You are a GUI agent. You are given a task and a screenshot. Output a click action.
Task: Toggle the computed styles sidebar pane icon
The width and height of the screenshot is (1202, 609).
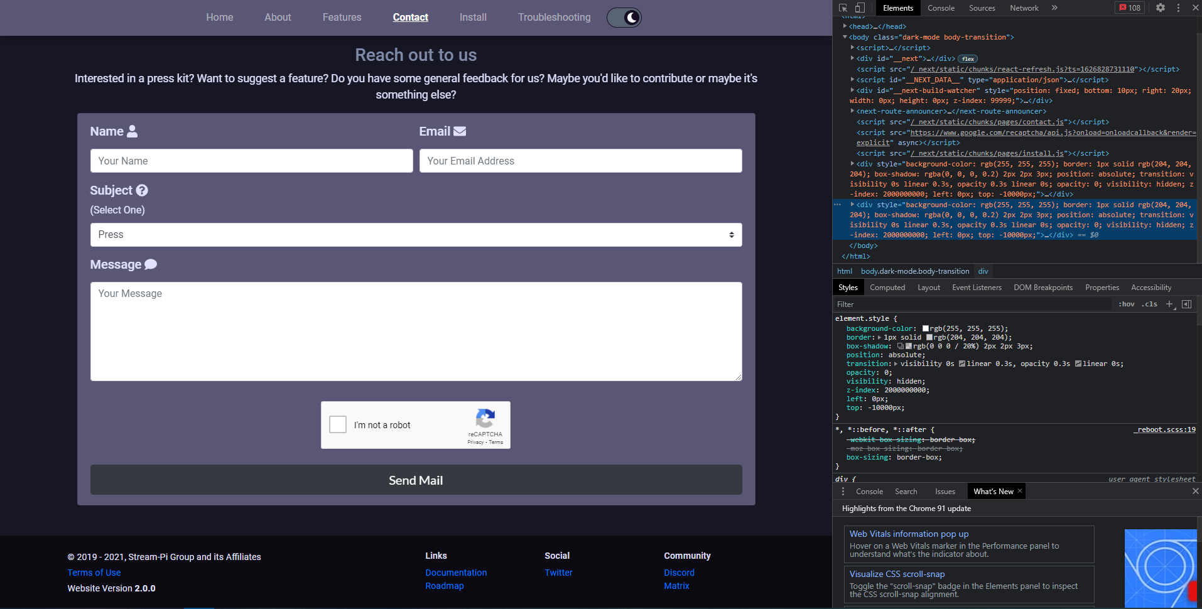pyautogui.click(x=1186, y=304)
